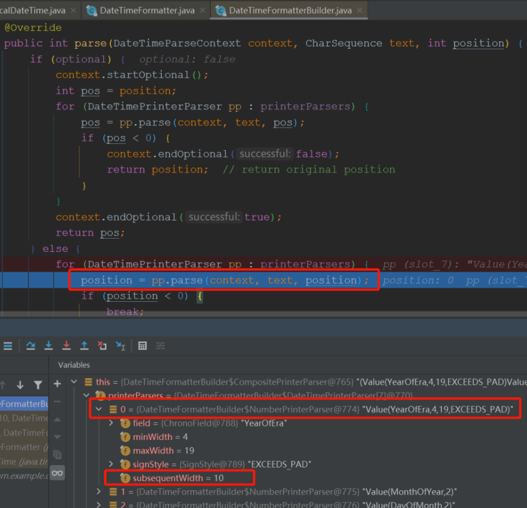527x508 pixels.
Task: Click the red Force Step Into icon
Action: click(x=66, y=345)
